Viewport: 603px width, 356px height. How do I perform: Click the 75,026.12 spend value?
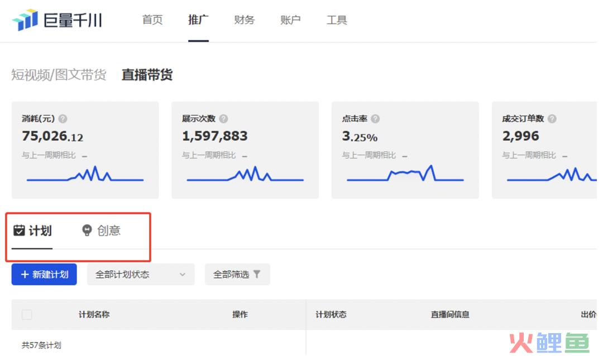(52, 136)
